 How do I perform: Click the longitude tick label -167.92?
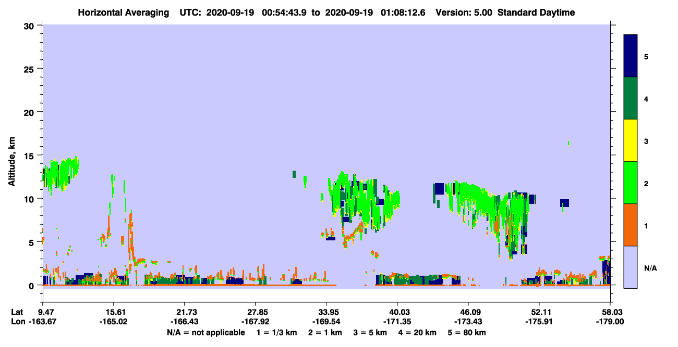255,322
